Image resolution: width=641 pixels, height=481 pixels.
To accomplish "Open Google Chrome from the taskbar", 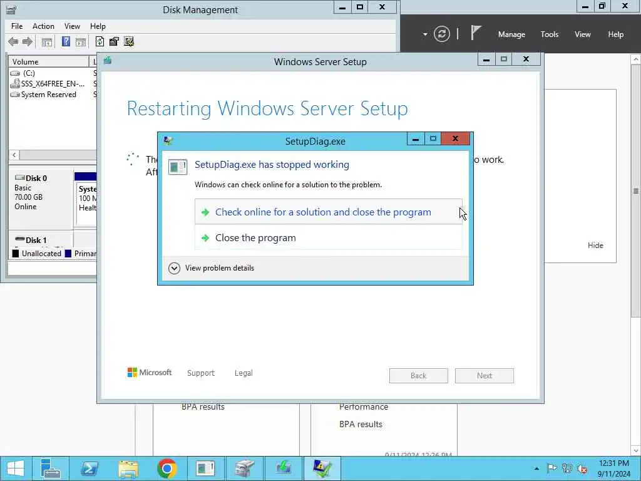I will pos(167,468).
